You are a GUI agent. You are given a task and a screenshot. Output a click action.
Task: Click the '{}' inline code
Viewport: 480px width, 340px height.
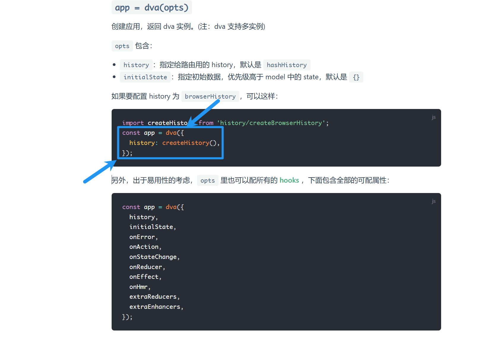click(356, 77)
